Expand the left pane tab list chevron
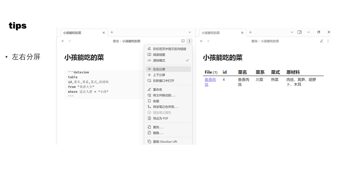The width and height of the screenshot is (347, 195). click(x=189, y=32)
